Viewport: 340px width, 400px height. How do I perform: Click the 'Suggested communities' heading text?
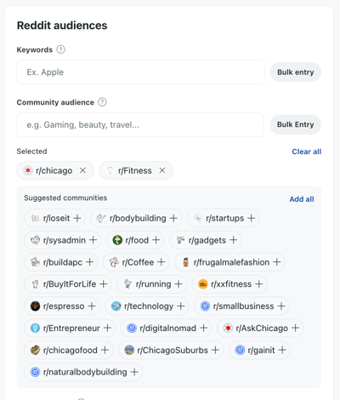tap(65, 197)
